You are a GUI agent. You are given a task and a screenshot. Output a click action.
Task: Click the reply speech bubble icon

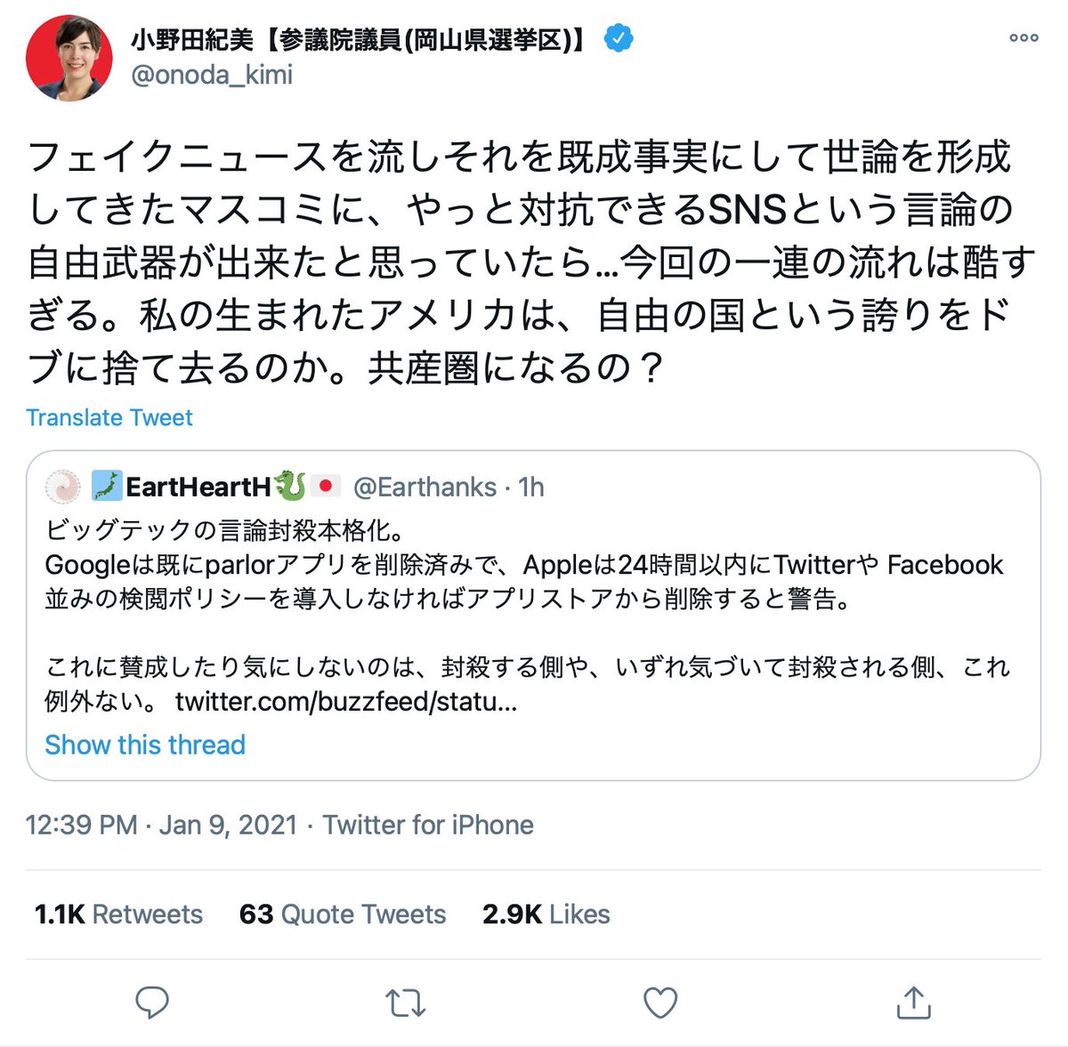[x=152, y=1002]
